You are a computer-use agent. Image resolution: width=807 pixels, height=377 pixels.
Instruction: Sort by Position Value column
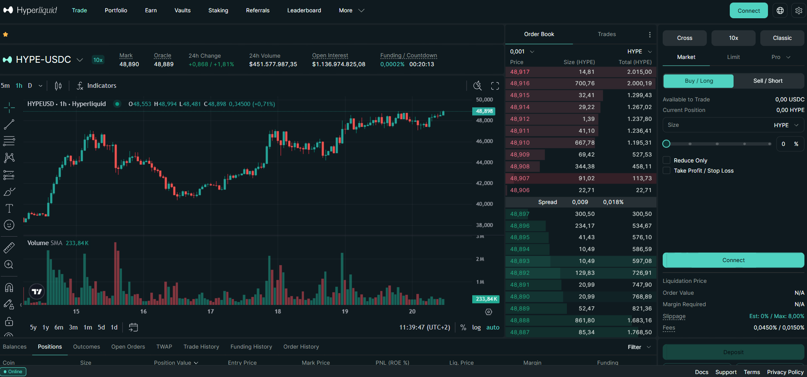point(176,363)
